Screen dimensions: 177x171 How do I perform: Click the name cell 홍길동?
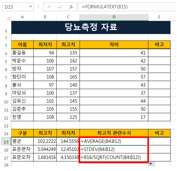(22, 53)
